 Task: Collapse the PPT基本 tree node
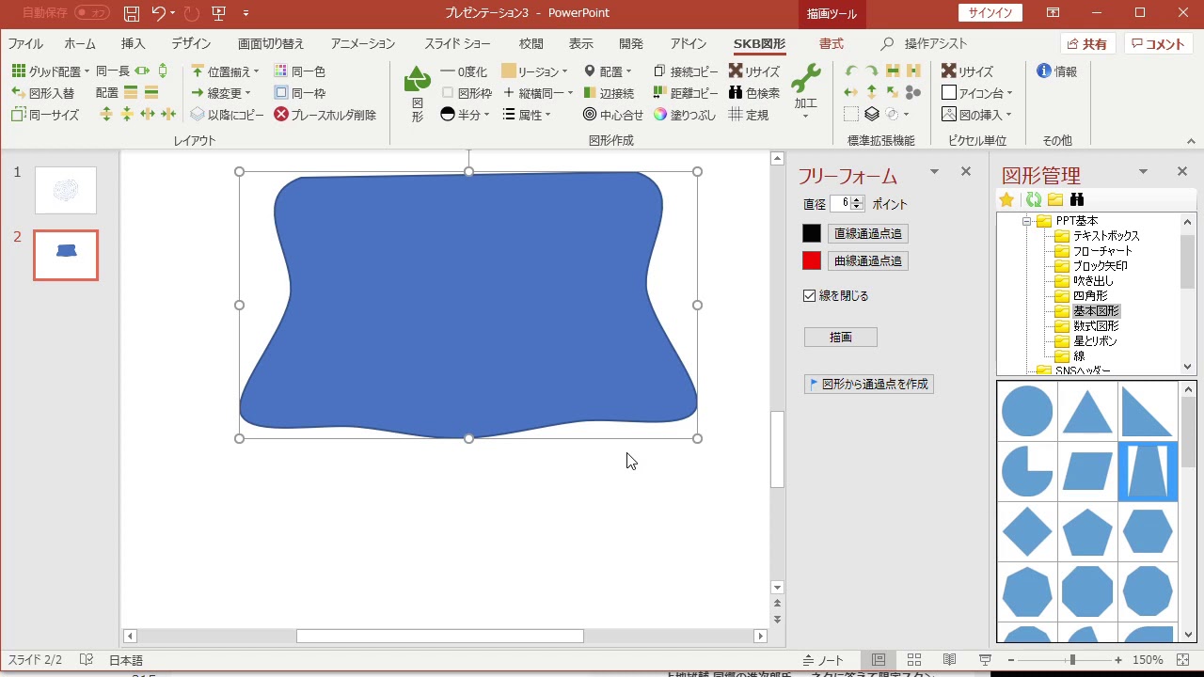[x=1027, y=222]
